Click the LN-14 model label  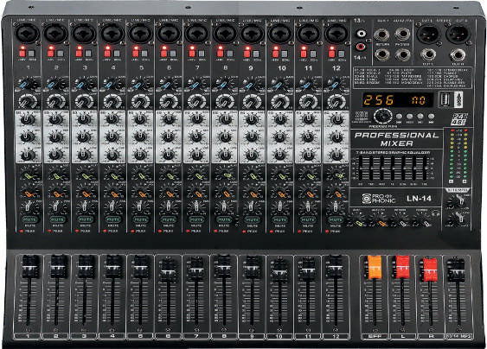pos(419,198)
